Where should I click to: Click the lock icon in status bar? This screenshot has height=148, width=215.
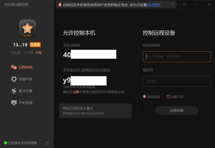pos(47,143)
